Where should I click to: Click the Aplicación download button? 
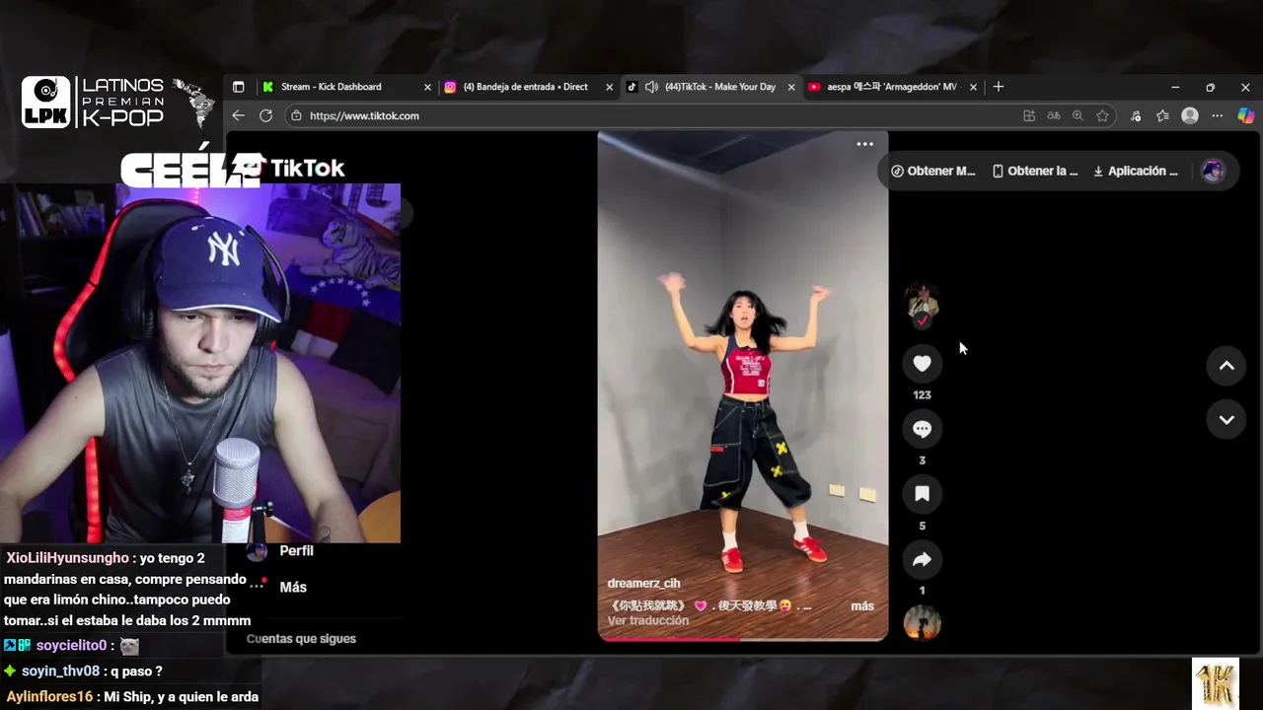click(1136, 171)
